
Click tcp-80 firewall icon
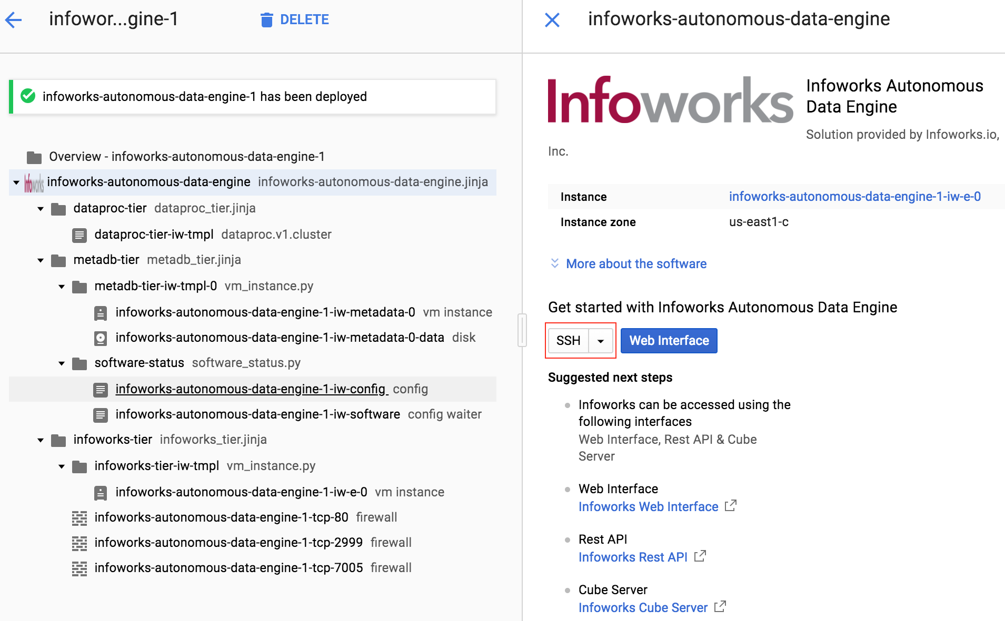(x=79, y=518)
